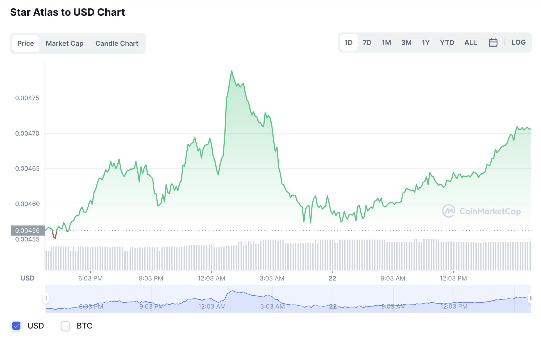
Task: Click the red dip segment of the price line
Action: click(54, 235)
